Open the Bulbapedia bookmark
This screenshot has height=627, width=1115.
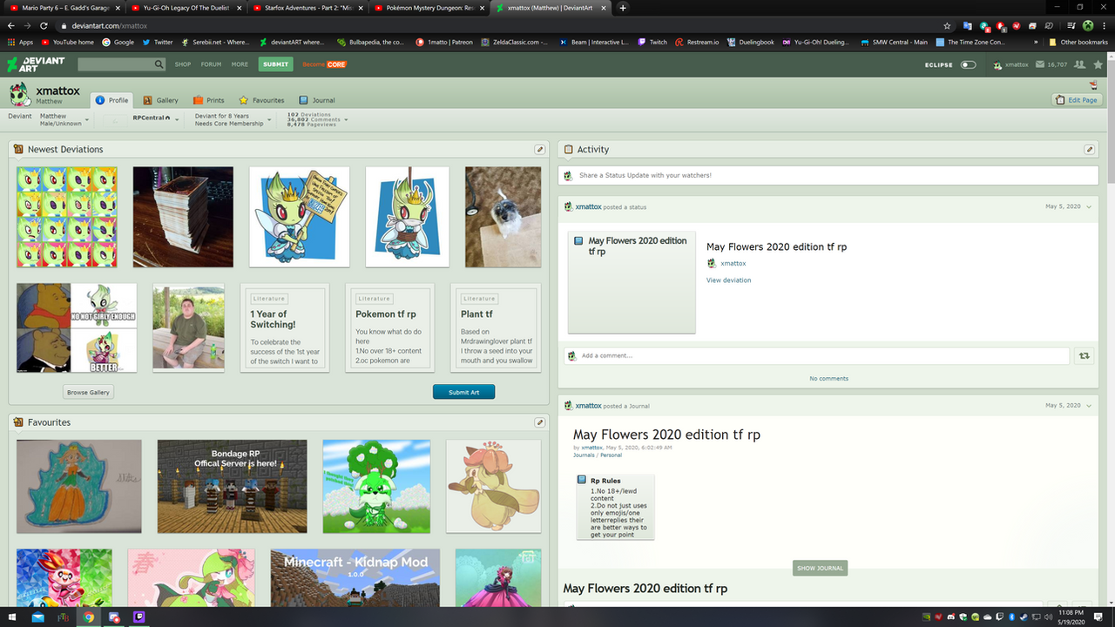pos(369,42)
